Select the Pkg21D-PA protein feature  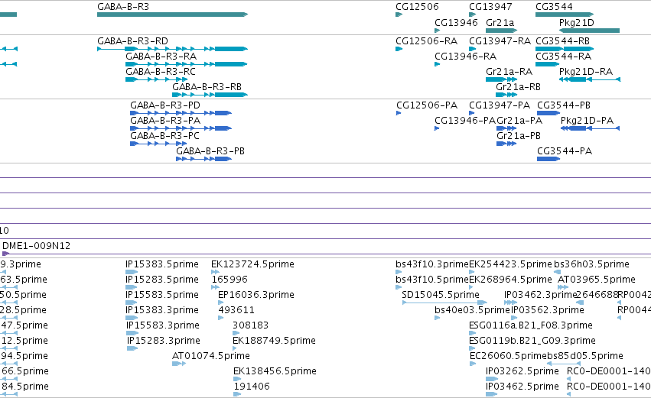click(590, 128)
